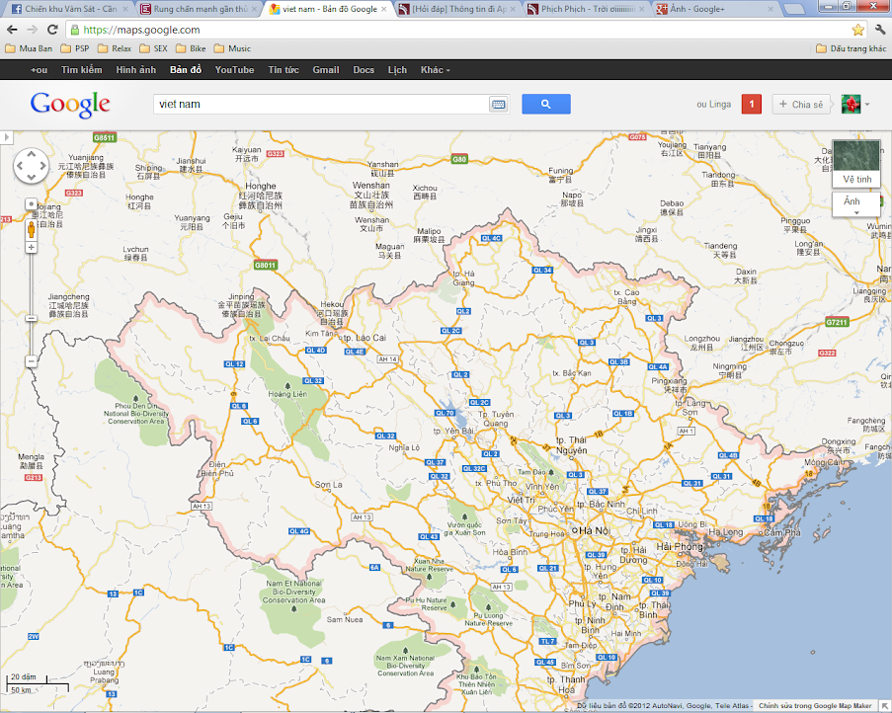Open Hình ảnh in Google bar
The image size is (892, 713).
coord(136,70)
